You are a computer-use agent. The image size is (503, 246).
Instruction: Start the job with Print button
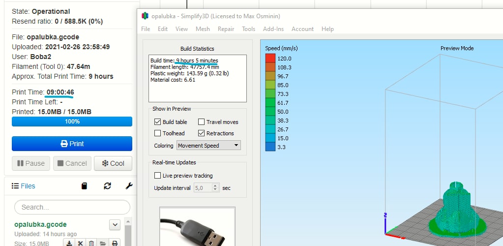72,144
